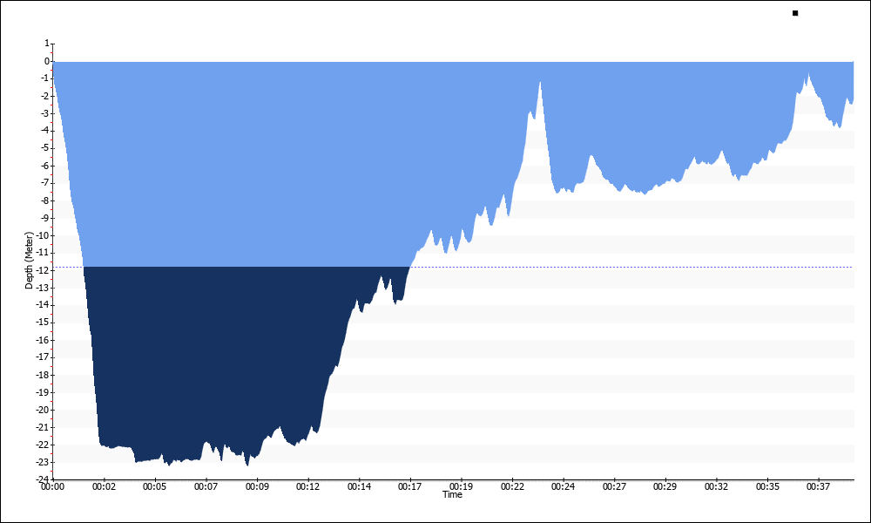Click the '00:32' time axis label
This screenshot has height=523, width=871.
pos(716,487)
